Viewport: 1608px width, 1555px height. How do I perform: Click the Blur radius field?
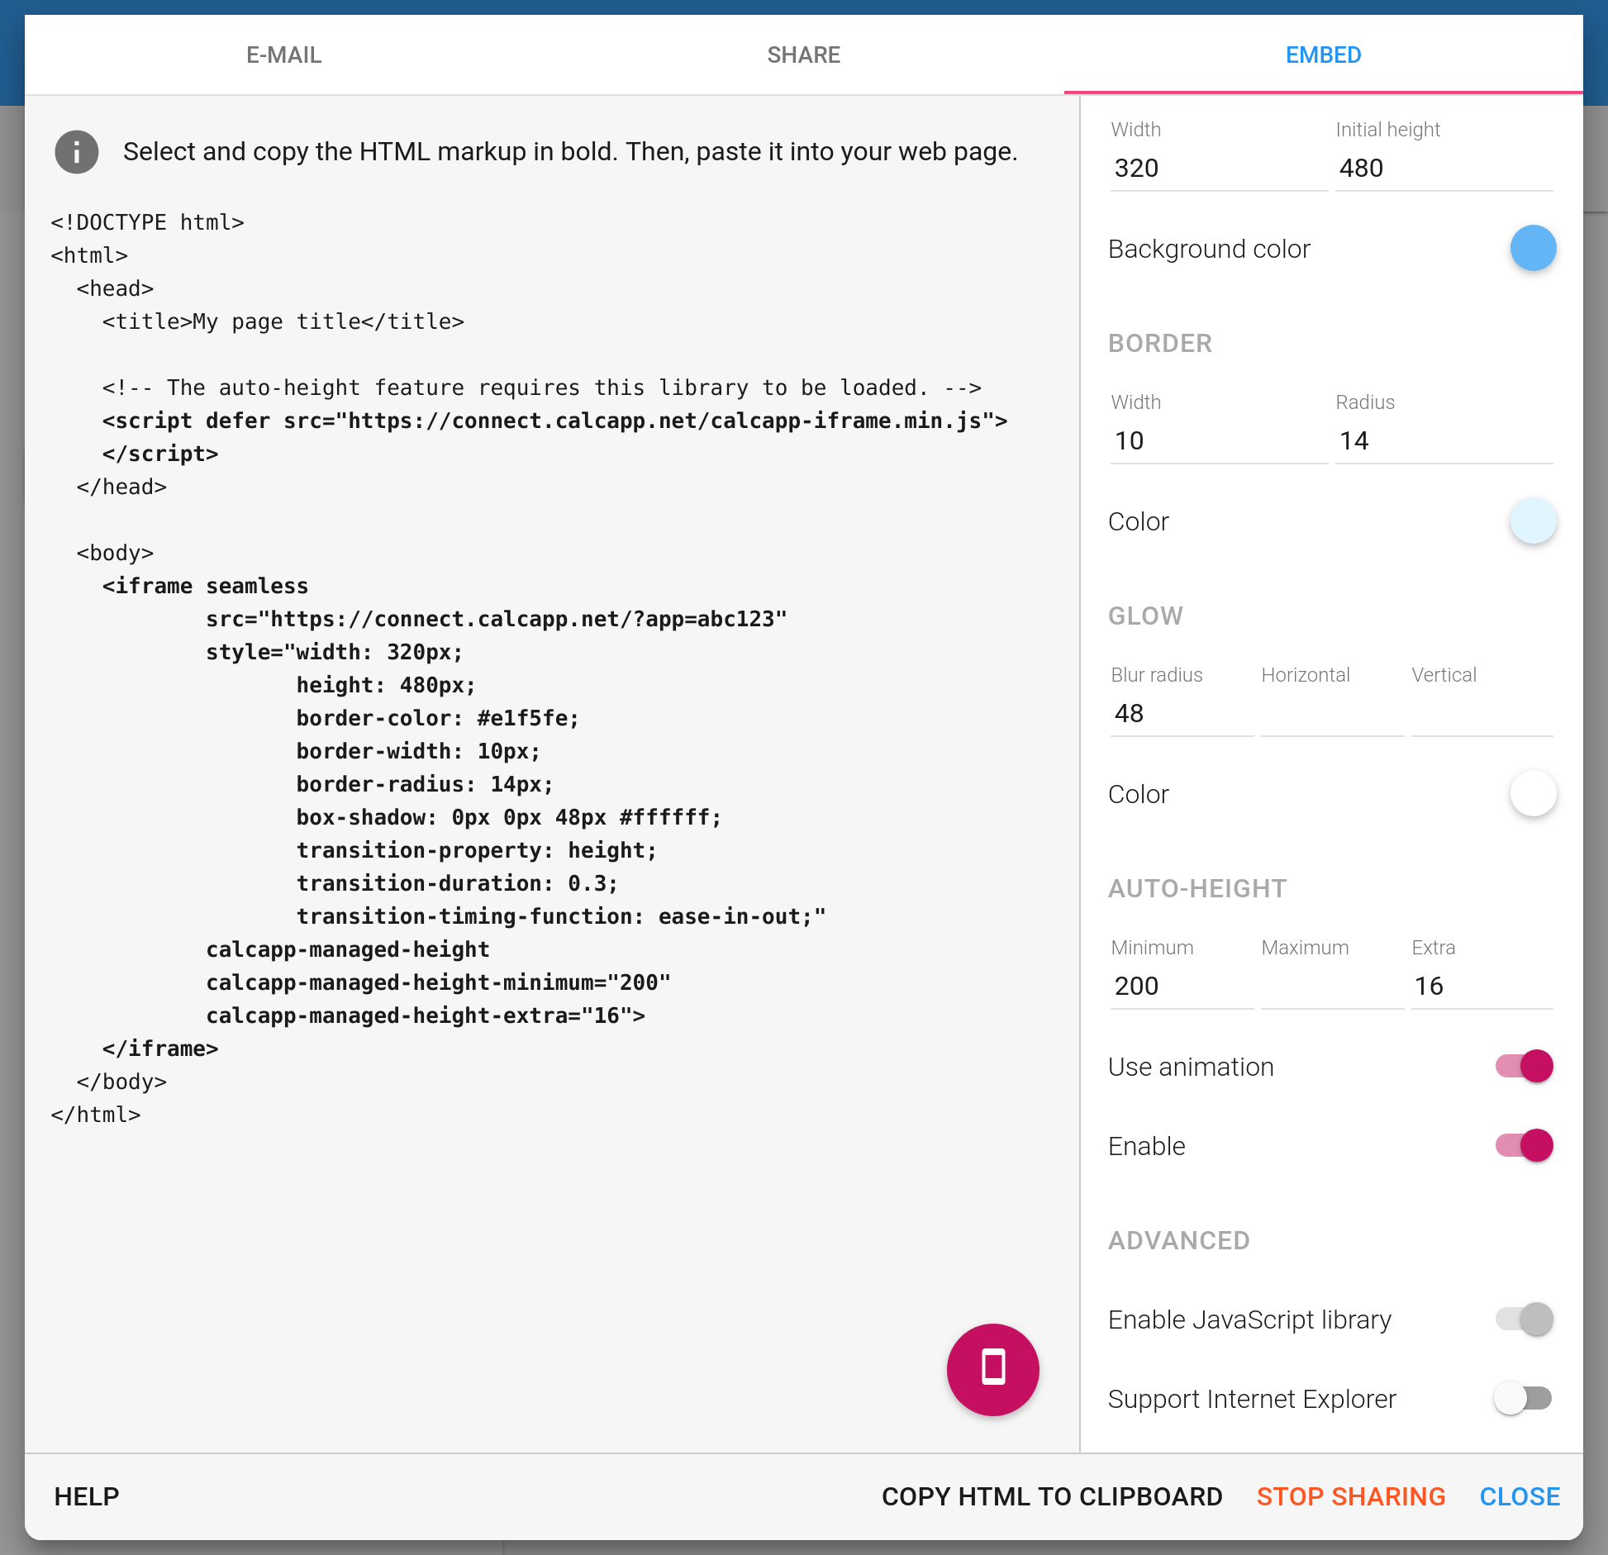pos(1182,713)
